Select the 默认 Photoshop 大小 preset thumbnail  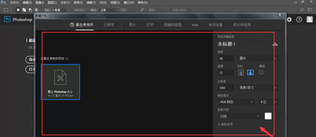61,82
